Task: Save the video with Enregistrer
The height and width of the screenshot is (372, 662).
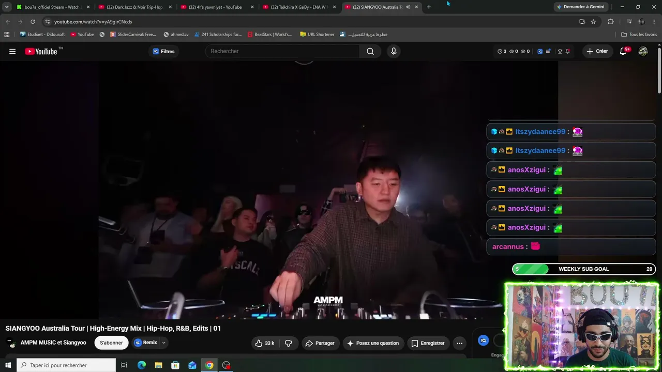Action: [x=428, y=343]
